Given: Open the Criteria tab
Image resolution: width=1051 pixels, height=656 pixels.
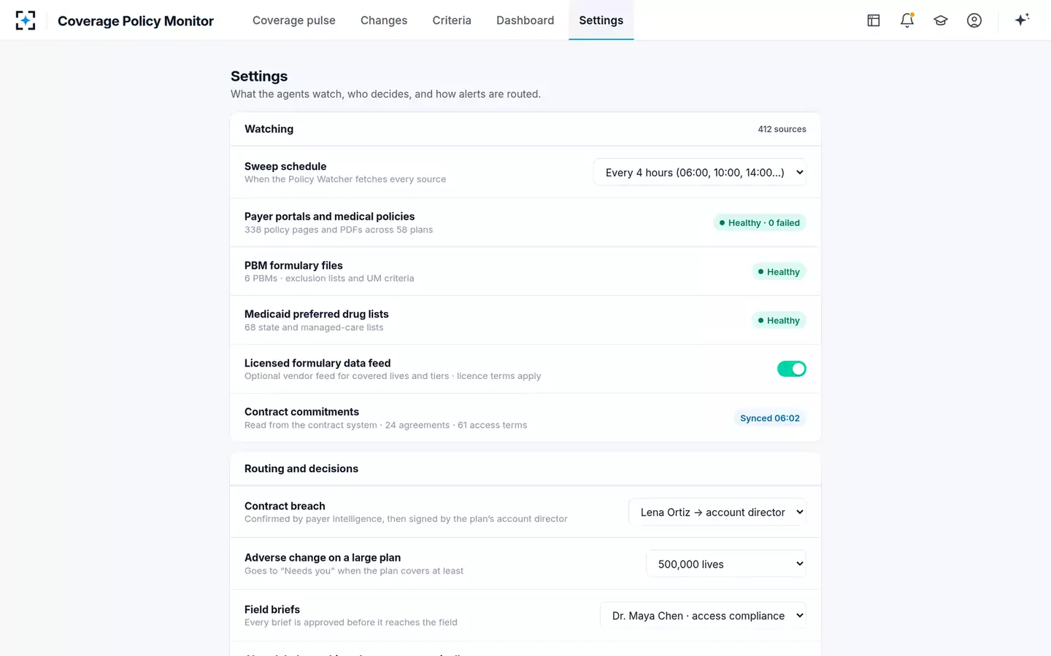Looking at the screenshot, I should coord(452,20).
